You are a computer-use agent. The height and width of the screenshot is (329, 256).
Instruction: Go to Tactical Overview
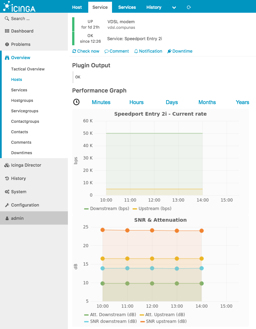pyautogui.click(x=28, y=69)
